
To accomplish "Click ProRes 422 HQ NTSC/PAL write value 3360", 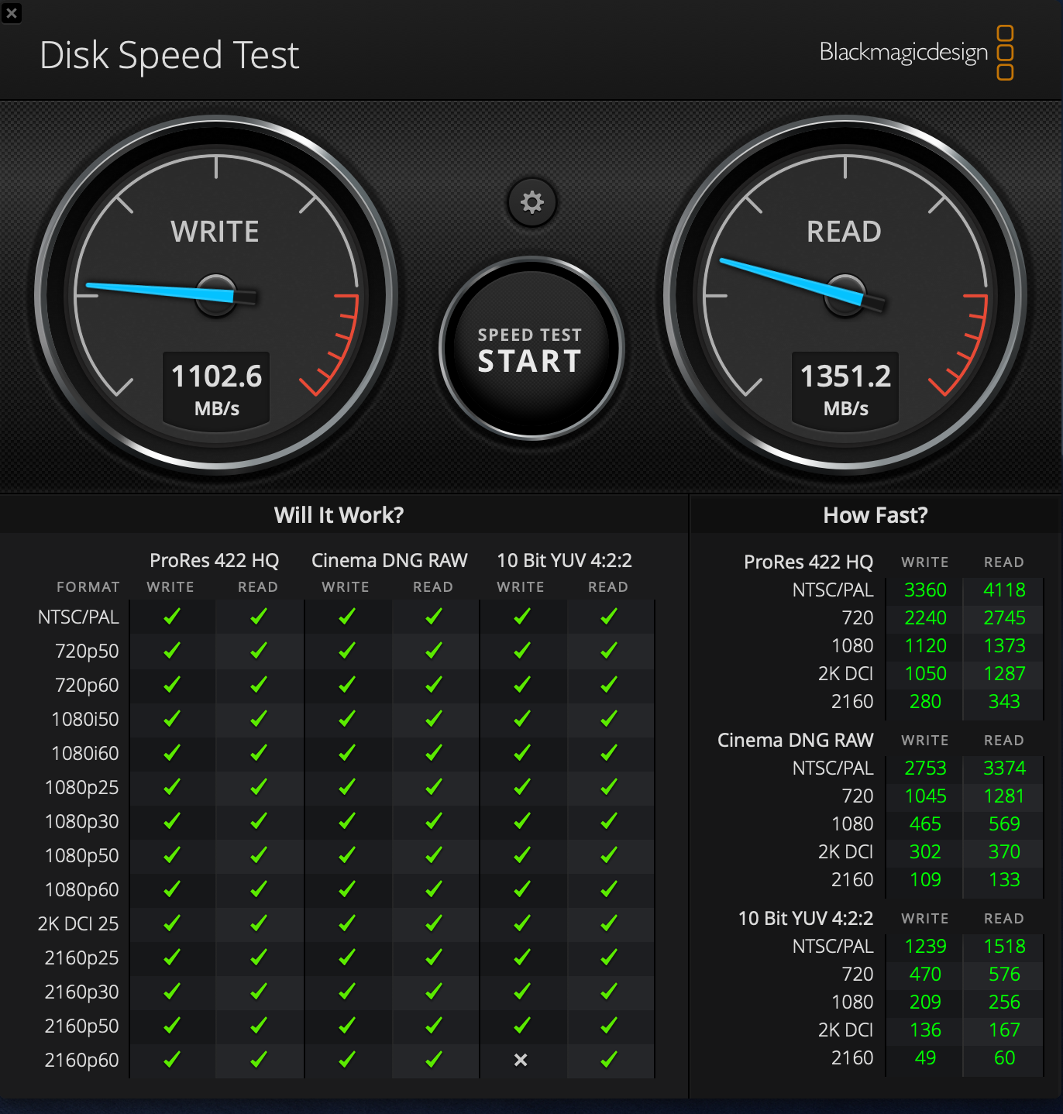I will (926, 590).
